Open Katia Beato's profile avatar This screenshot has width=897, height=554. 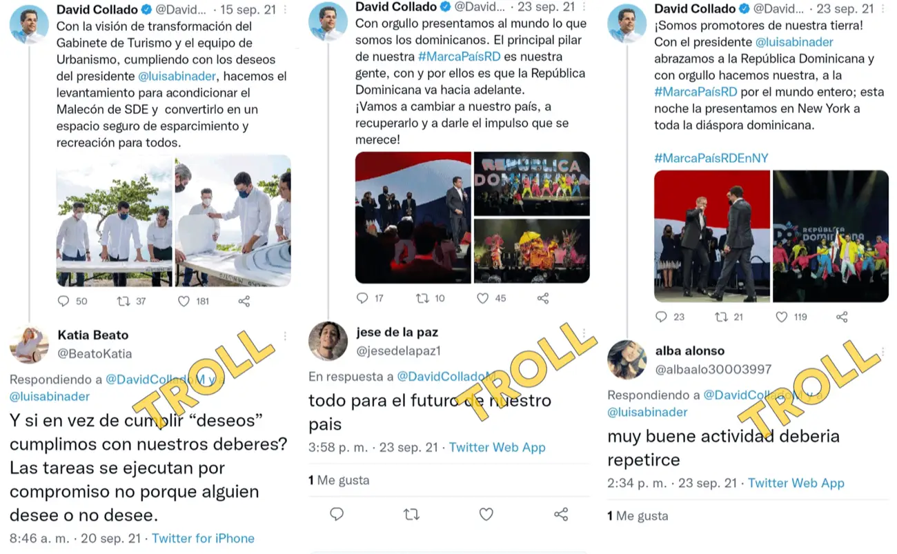coord(29,344)
